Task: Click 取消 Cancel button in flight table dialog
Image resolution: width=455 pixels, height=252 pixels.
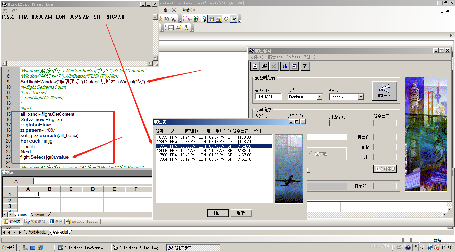Action: coord(241,213)
